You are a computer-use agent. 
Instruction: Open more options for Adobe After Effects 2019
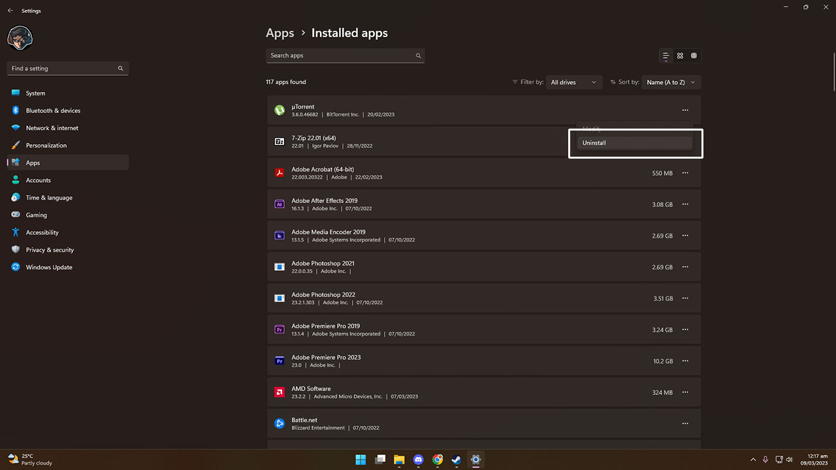685,204
